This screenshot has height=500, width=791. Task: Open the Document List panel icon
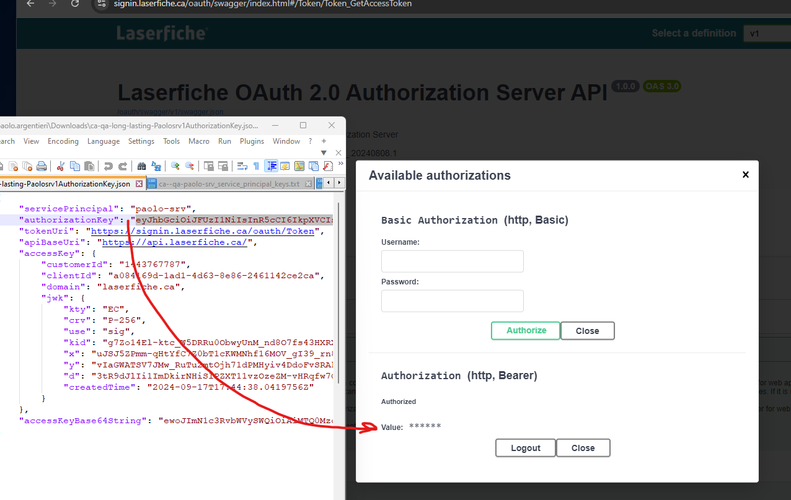tap(314, 166)
